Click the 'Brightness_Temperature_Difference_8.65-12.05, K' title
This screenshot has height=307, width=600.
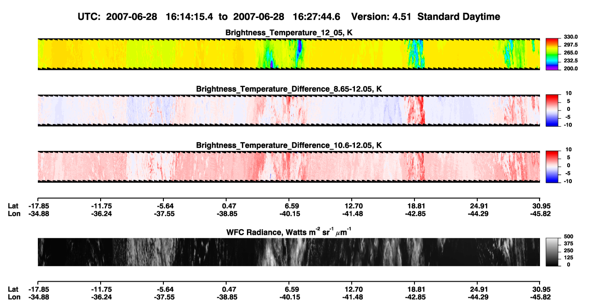[x=289, y=89]
